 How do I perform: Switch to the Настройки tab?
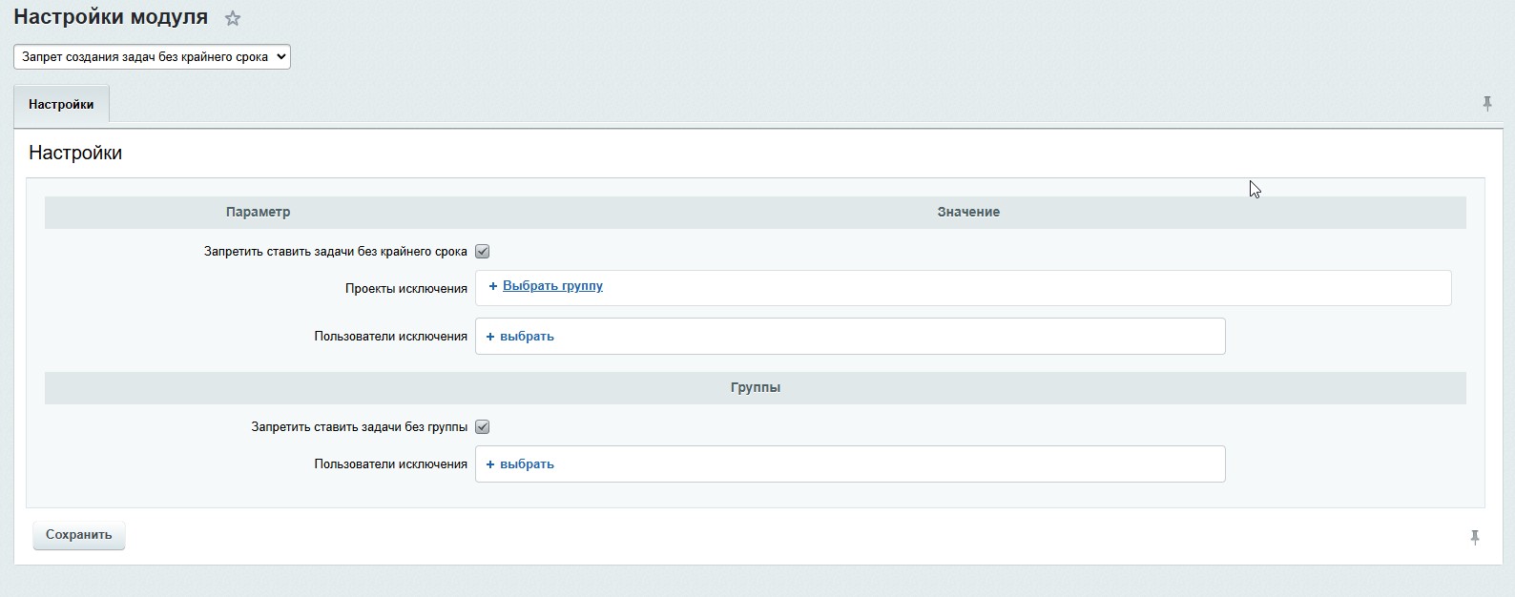pyautogui.click(x=61, y=105)
